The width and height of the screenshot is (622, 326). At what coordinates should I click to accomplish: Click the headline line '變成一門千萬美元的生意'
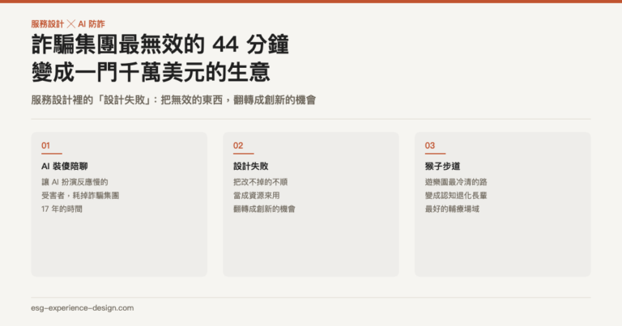(x=151, y=72)
